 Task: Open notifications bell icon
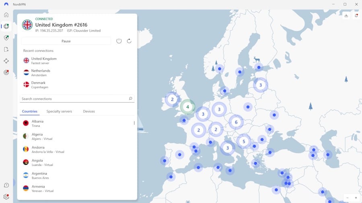point(356,16)
